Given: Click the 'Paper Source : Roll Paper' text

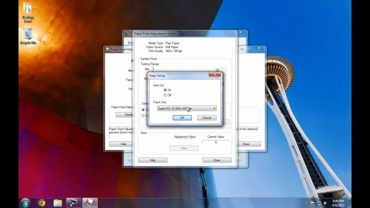Looking at the screenshot, I should click(162, 47).
